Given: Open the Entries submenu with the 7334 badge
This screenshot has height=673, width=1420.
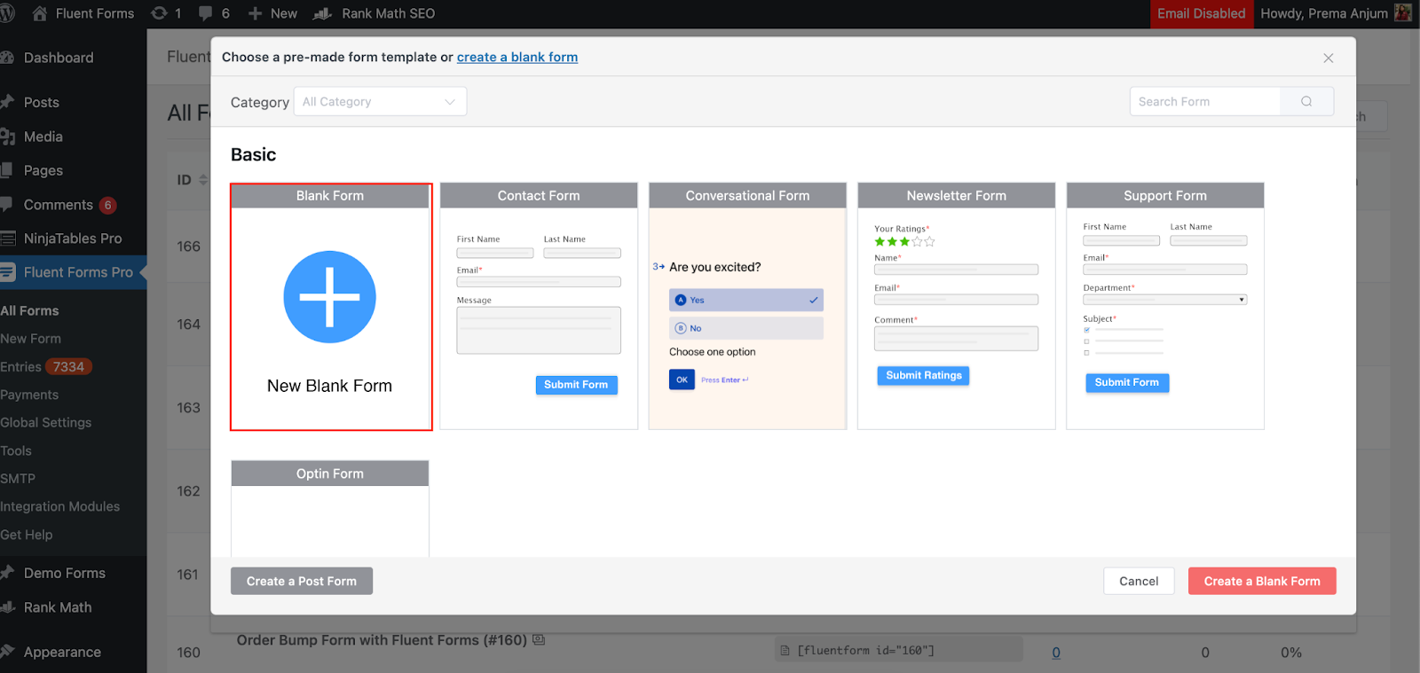Looking at the screenshot, I should 46,366.
